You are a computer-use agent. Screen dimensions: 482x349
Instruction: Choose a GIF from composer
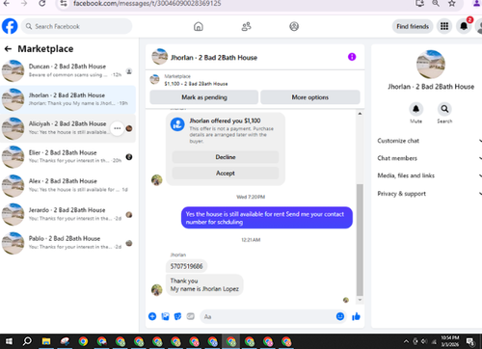pyautogui.click(x=191, y=316)
